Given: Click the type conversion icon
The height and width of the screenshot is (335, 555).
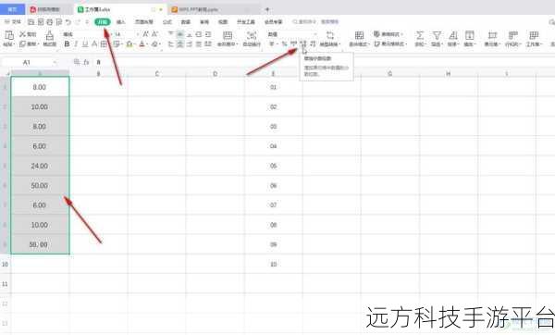Looking at the screenshot, I should (x=330, y=35).
